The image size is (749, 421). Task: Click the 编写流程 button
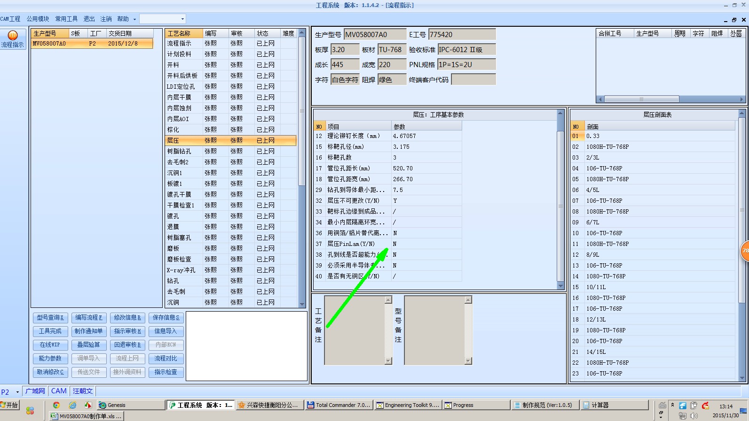coord(89,318)
